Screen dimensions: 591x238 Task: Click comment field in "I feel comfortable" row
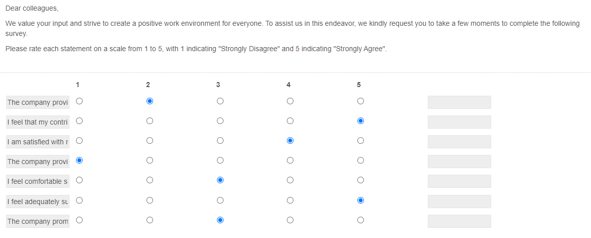click(x=459, y=181)
